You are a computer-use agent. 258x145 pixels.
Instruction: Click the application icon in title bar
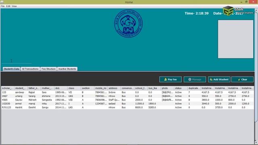[2, 2]
